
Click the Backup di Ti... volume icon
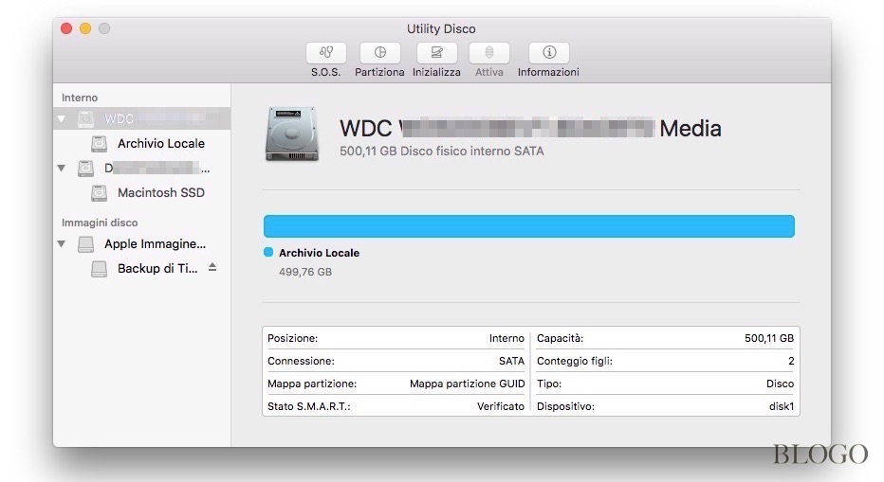coord(100,269)
